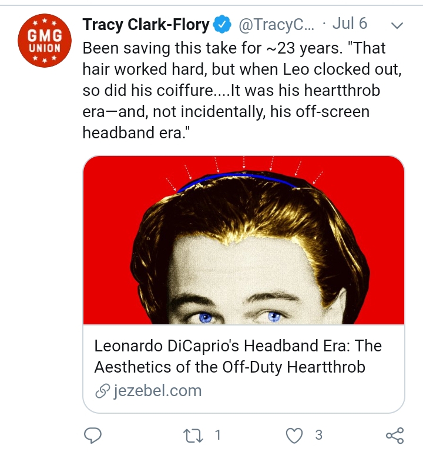Click the white dashed arrows above the hair

244,163
